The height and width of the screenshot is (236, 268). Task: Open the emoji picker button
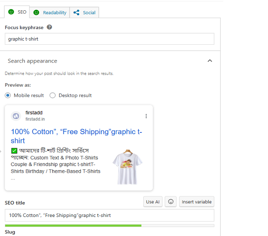(170, 202)
